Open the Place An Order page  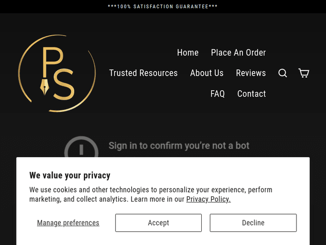tap(238, 53)
